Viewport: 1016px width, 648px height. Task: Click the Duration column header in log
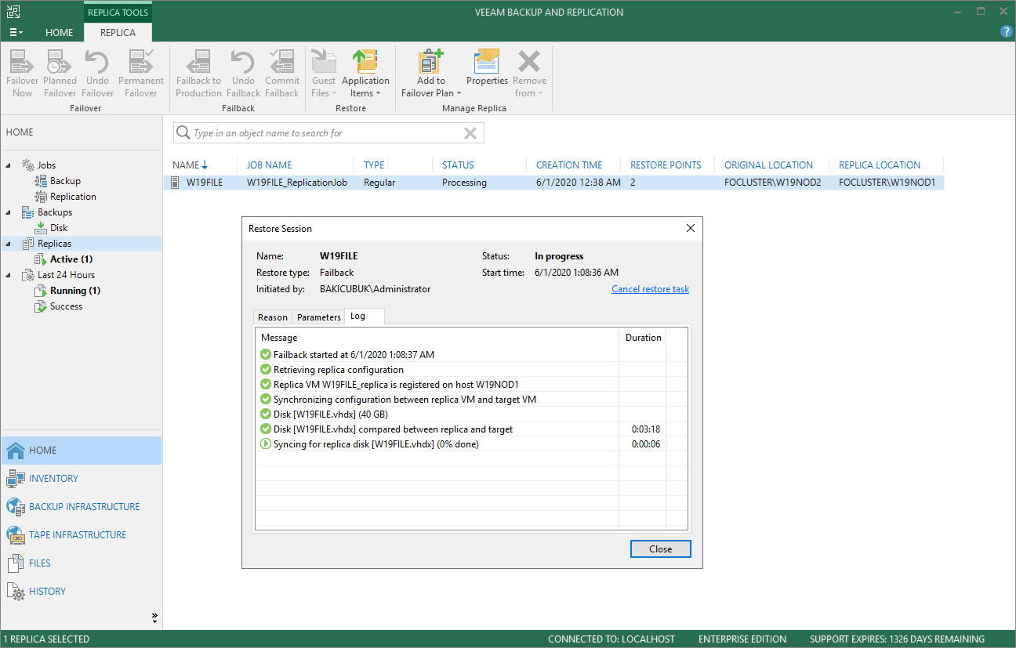[x=643, y=338]
